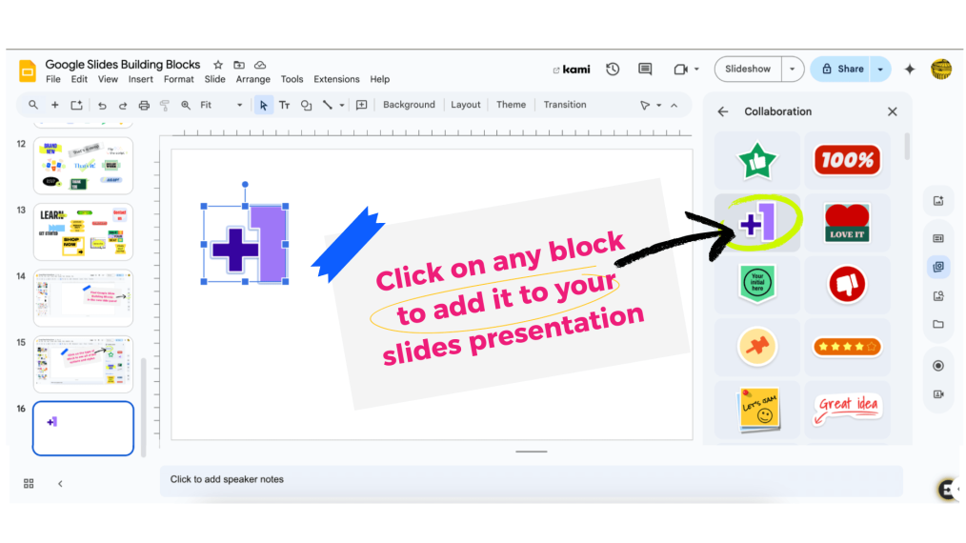This screenshot has height=543, width=966.
Task: Click the Background button
Action: point(409,105)
